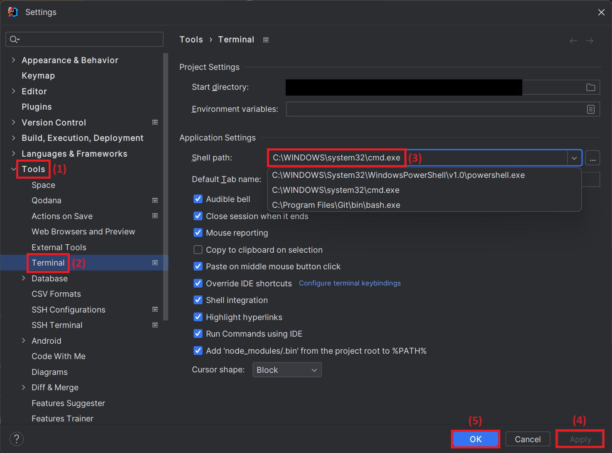Disable Shell integration checkbox
Image resolution: width=612 pixels, height=453 pixels.
[x=198, y=300]
